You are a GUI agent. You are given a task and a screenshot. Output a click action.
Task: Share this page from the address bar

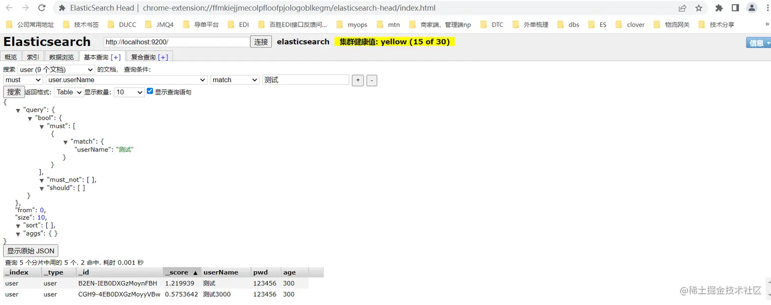click(x=682, y=8)
